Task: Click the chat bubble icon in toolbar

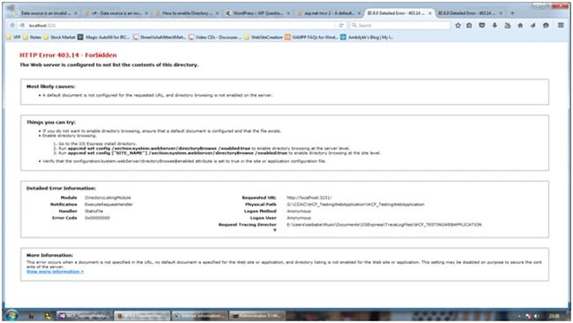Action: [546, 26]
